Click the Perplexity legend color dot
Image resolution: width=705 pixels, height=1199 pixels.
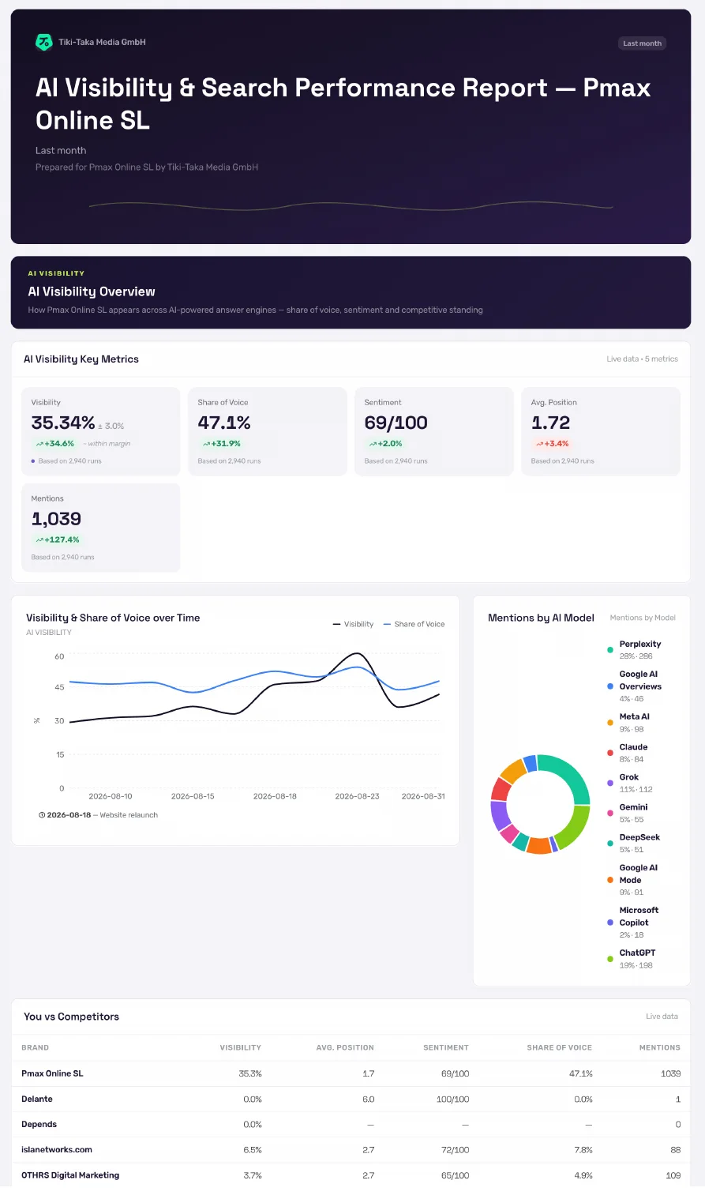[x=610, y=650]
